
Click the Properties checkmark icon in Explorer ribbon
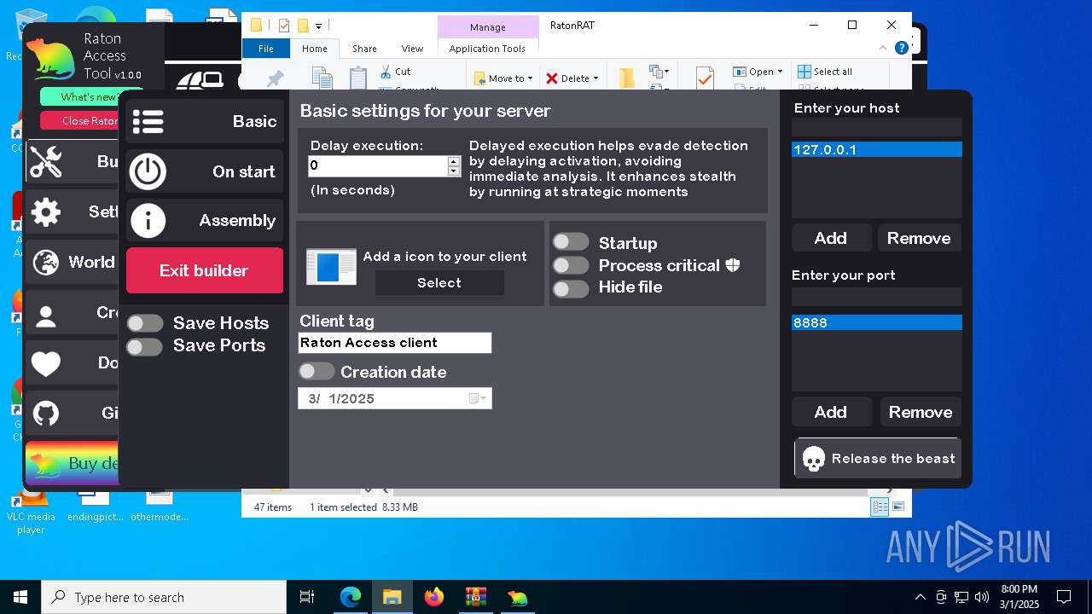705,78
